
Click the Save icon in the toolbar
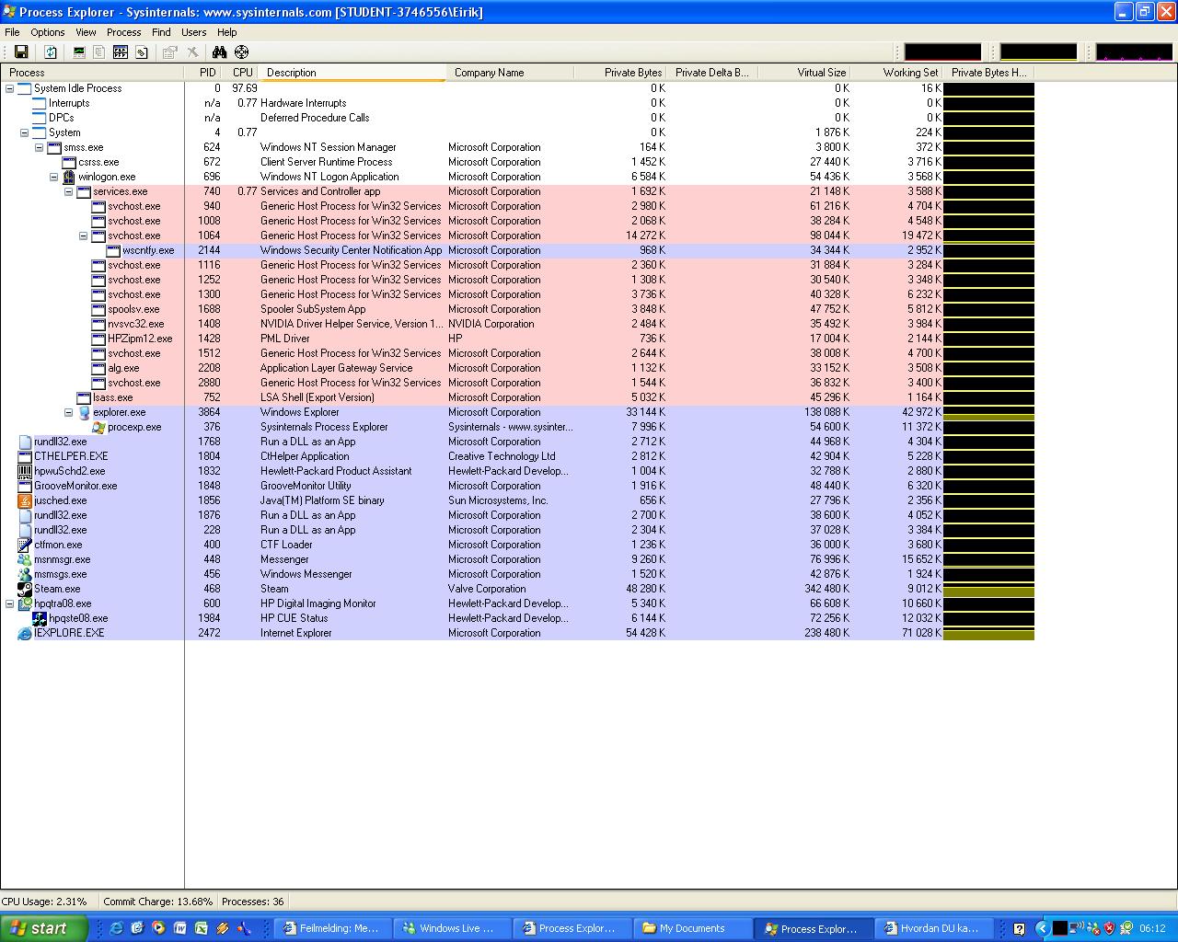click(21, 52)
